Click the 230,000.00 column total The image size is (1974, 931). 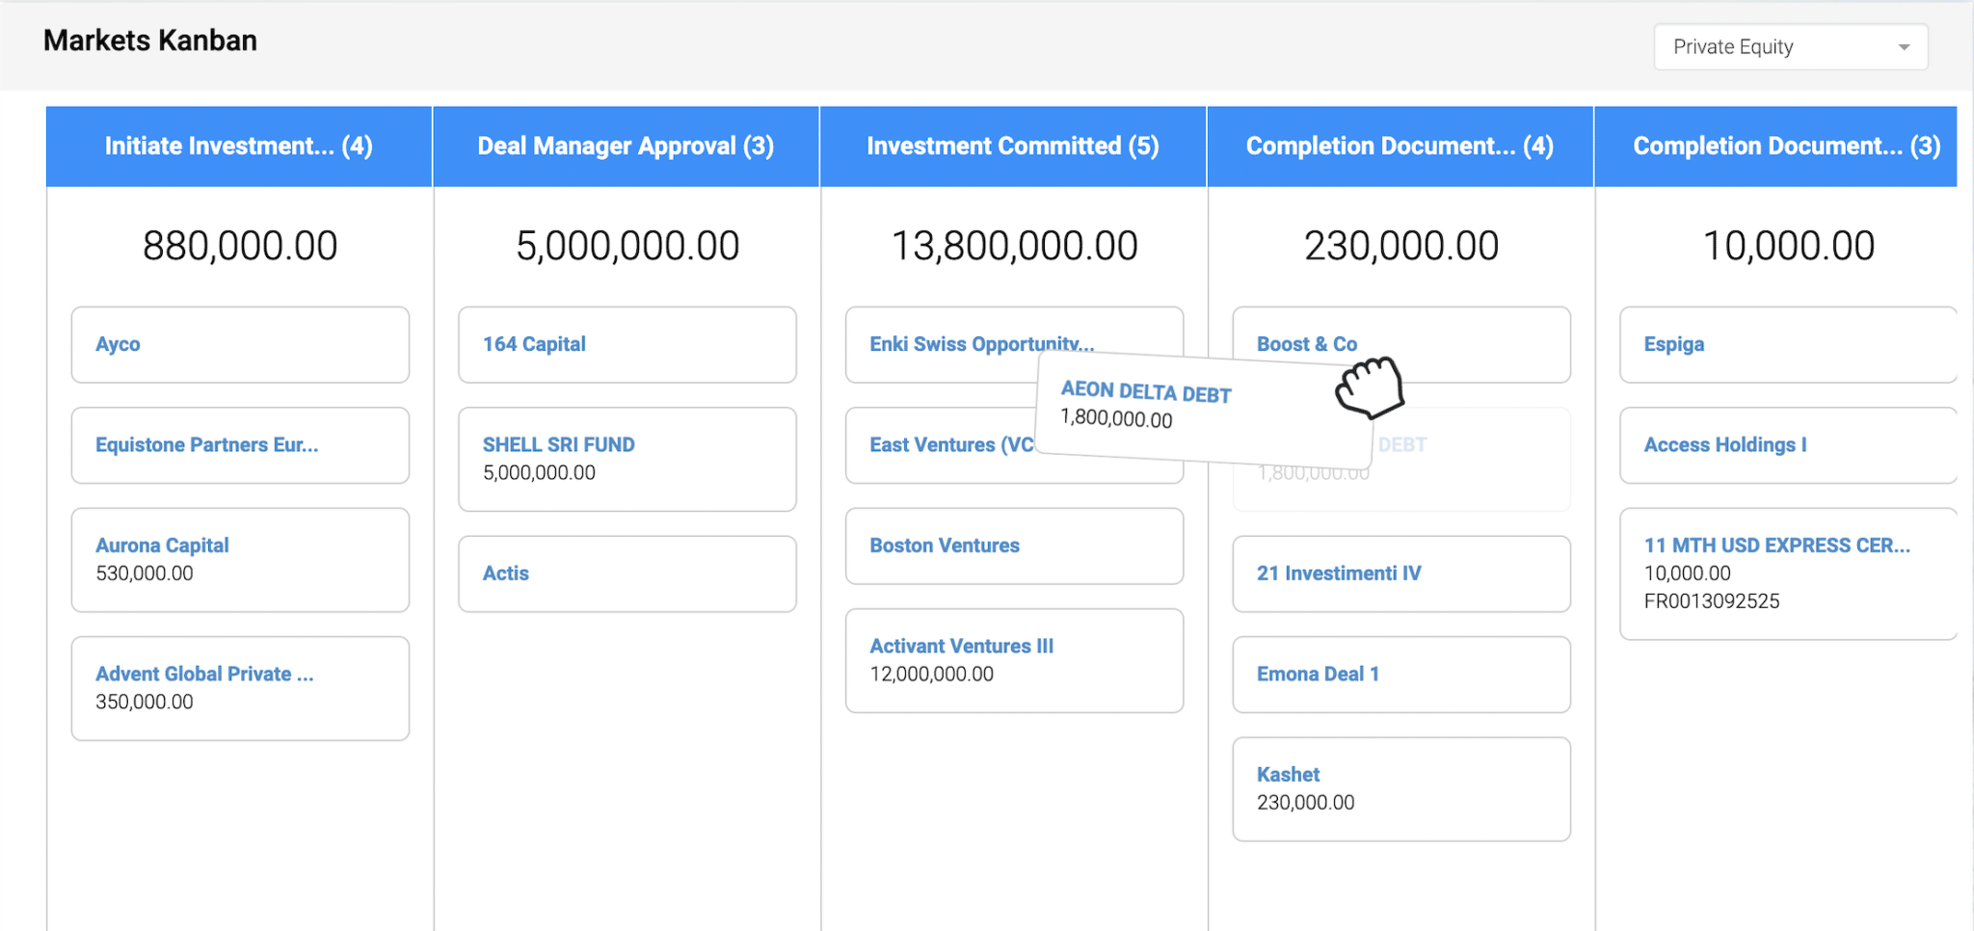coord(1401,246)
